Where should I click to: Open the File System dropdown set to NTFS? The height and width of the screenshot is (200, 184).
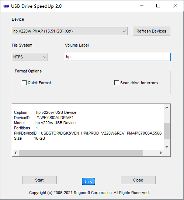click(x=30, y=57)
